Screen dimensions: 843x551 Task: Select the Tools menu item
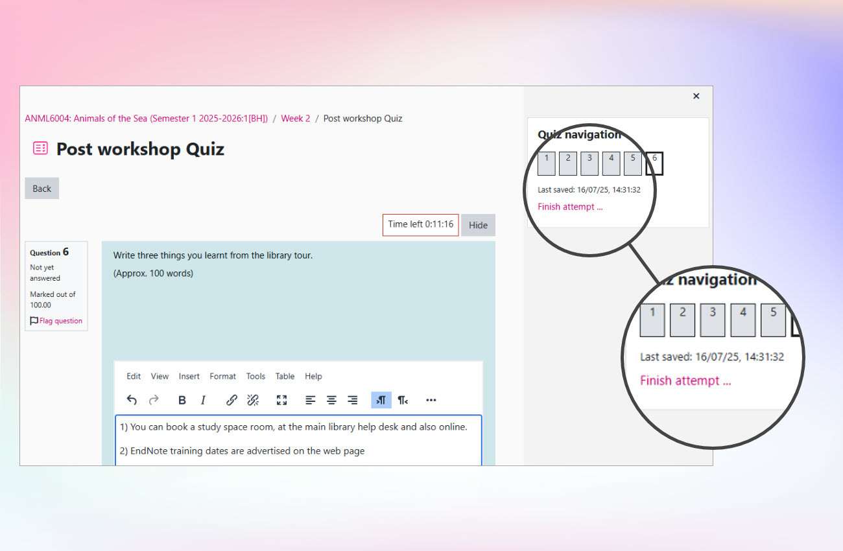[x=255, y=376]
